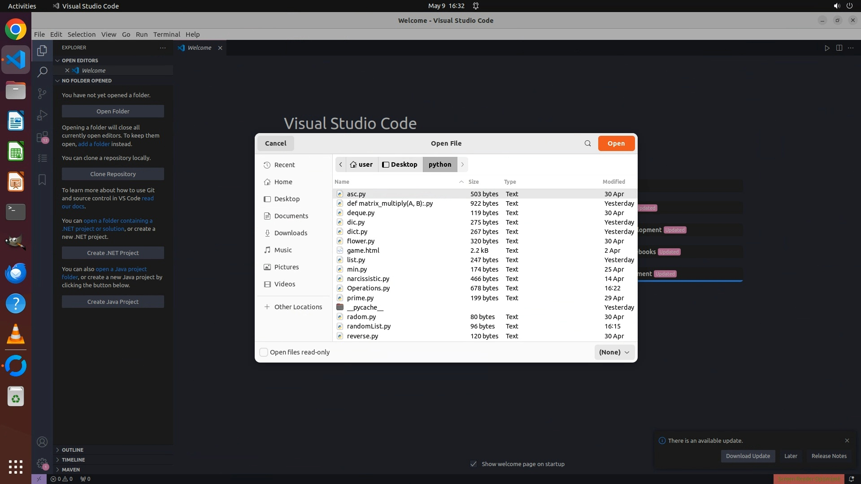Open Run and Debug view icon
Image resolution: width=861 pixels, height=484 pixels.
[42, 115]
